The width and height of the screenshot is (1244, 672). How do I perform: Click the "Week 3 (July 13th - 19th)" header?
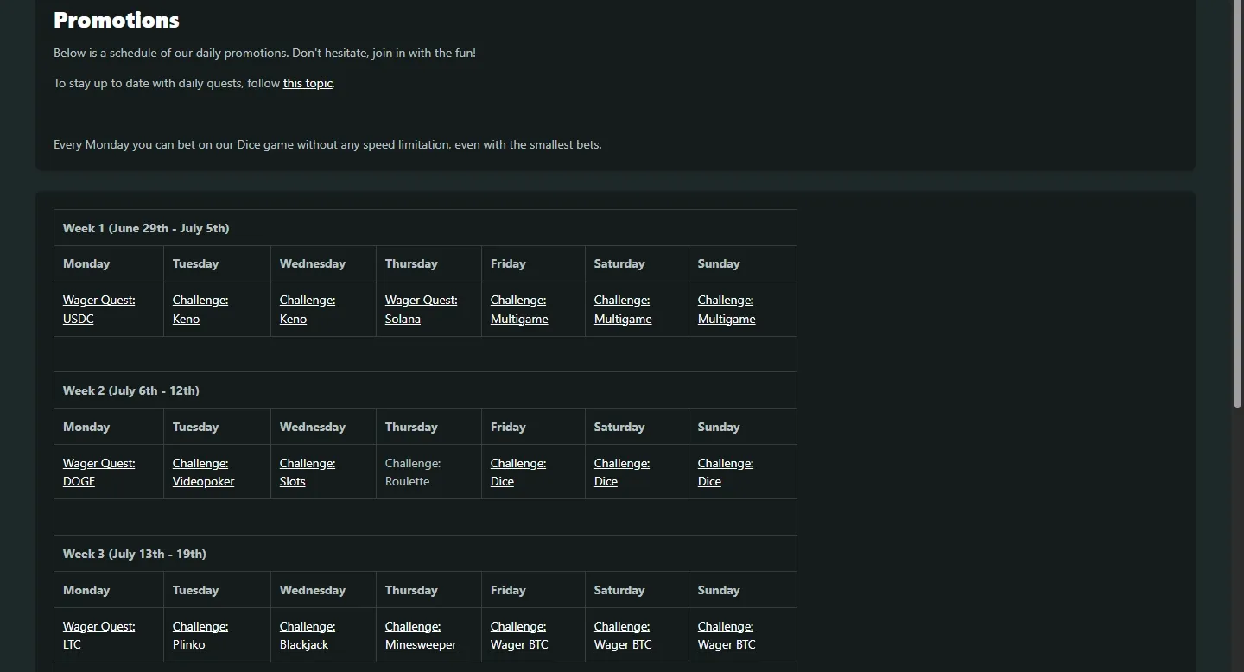(135, 554)
